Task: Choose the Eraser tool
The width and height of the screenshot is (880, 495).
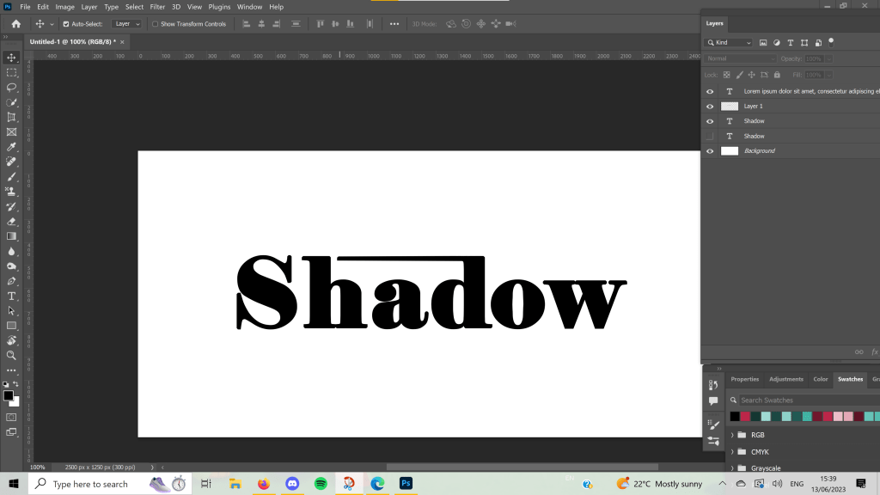Action: (x=12, y=221)
